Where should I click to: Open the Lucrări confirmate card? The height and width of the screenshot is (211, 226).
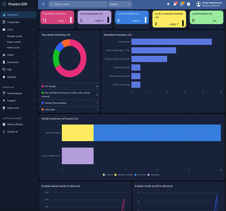tap(132, 17)
